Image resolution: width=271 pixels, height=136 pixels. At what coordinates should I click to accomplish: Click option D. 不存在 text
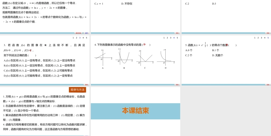pos(127,4)
